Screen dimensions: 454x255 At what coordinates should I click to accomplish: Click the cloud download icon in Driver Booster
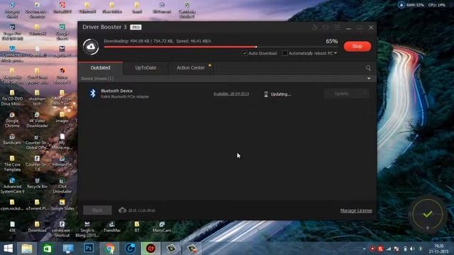[91, 47]
